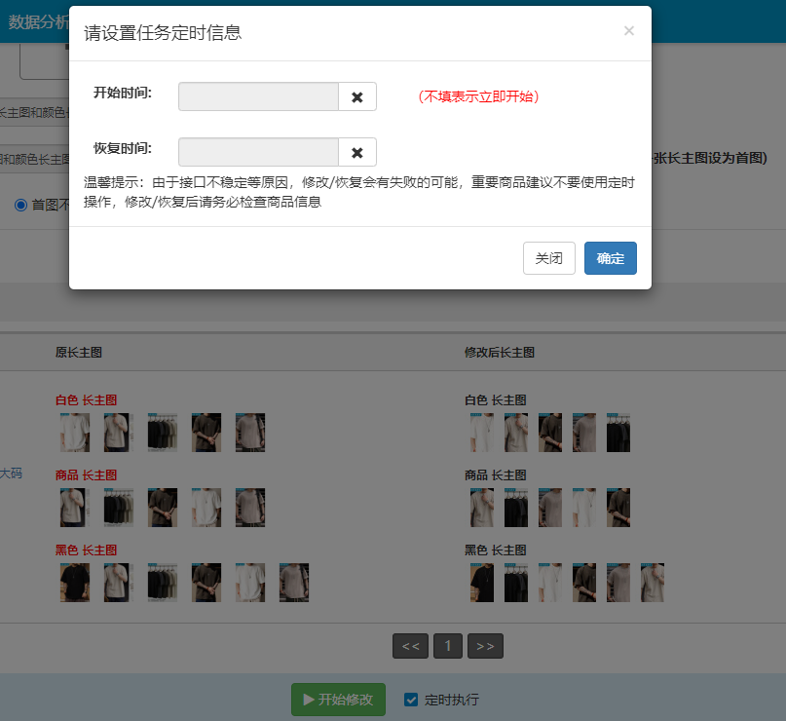Select the 首图不 radio option
Viewport: 786px width, 721px height.
point(20,205)
